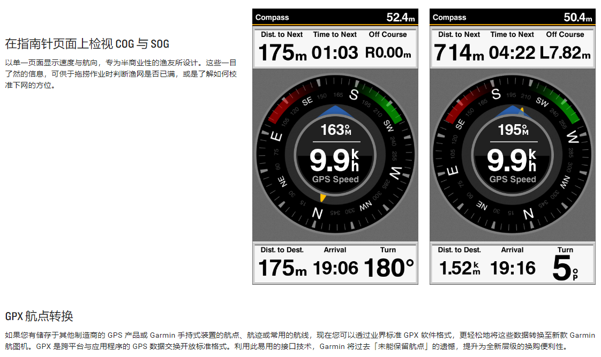Click the 163°M heading on the left compass
Screen dimensions: 601x357
tap(335, 130)
